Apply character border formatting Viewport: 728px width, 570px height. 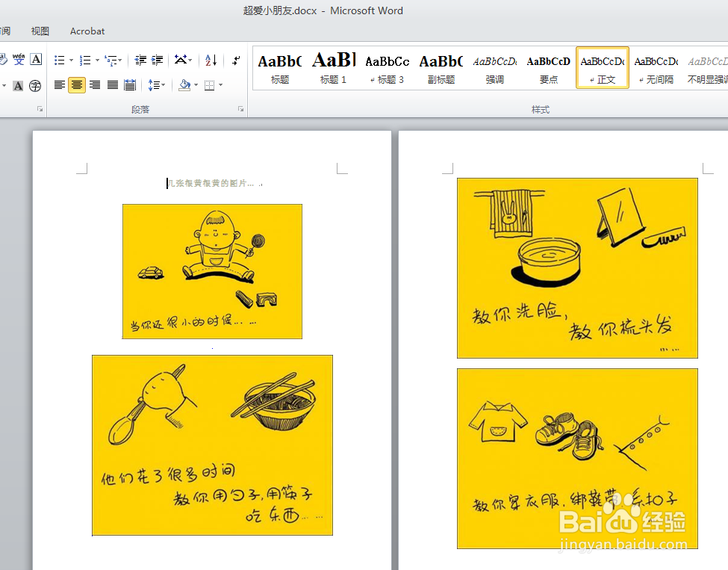35,59
